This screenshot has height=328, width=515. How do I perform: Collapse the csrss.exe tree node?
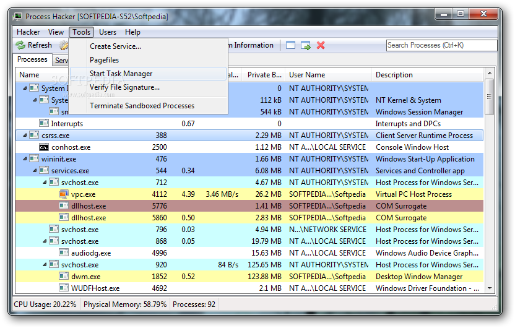pyautogui.click(x=25, y=136)
